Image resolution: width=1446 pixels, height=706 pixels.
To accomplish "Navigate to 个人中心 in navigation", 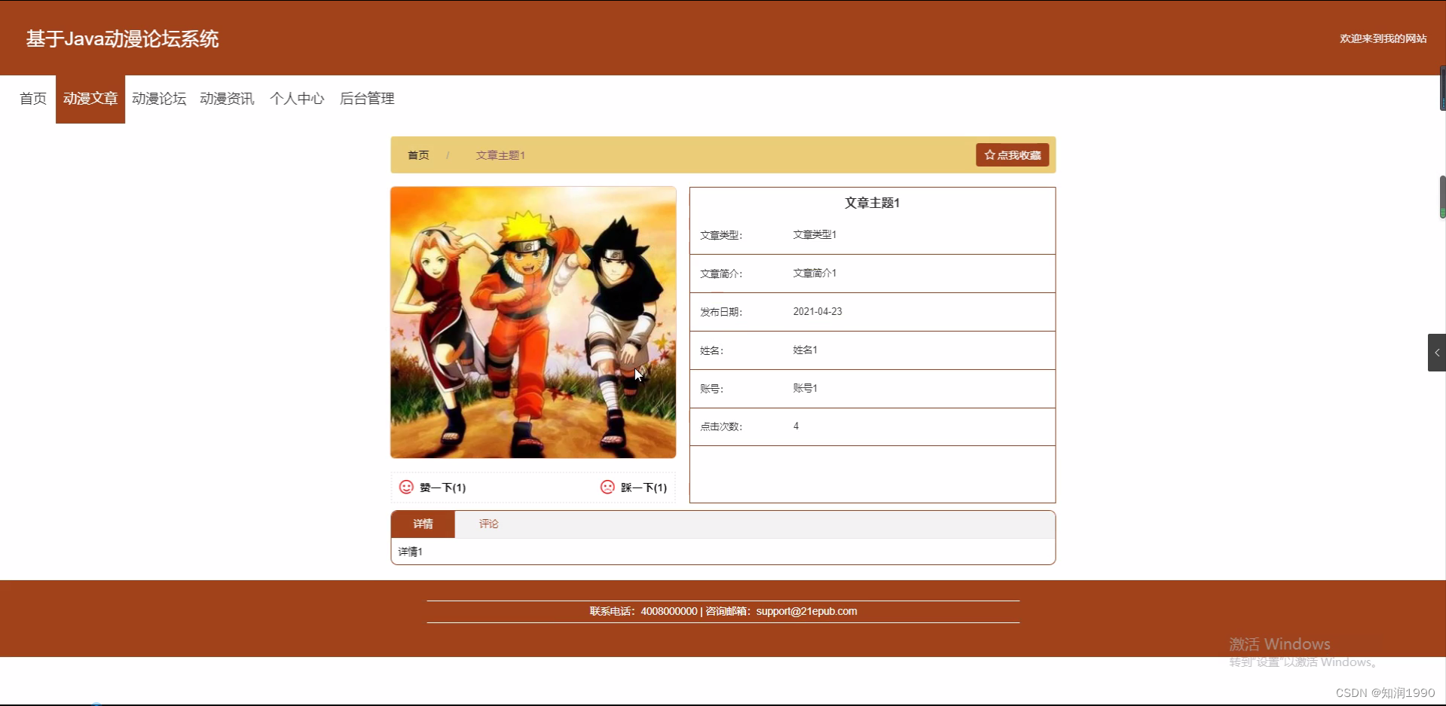I will click(297, 99).
